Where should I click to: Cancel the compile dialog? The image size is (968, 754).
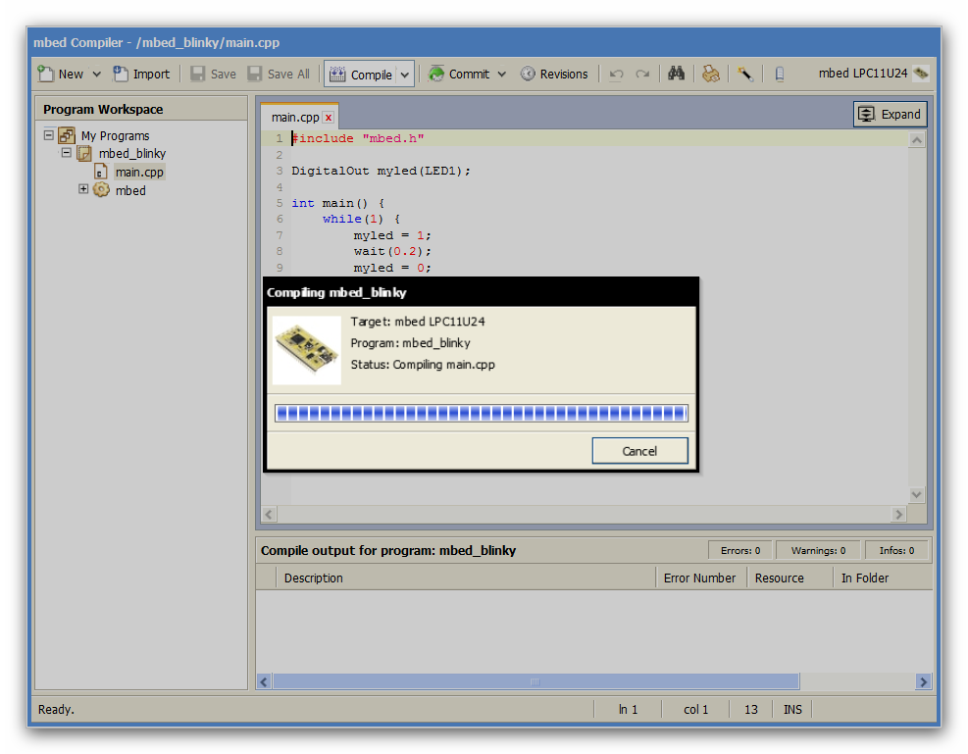point(639,451)
